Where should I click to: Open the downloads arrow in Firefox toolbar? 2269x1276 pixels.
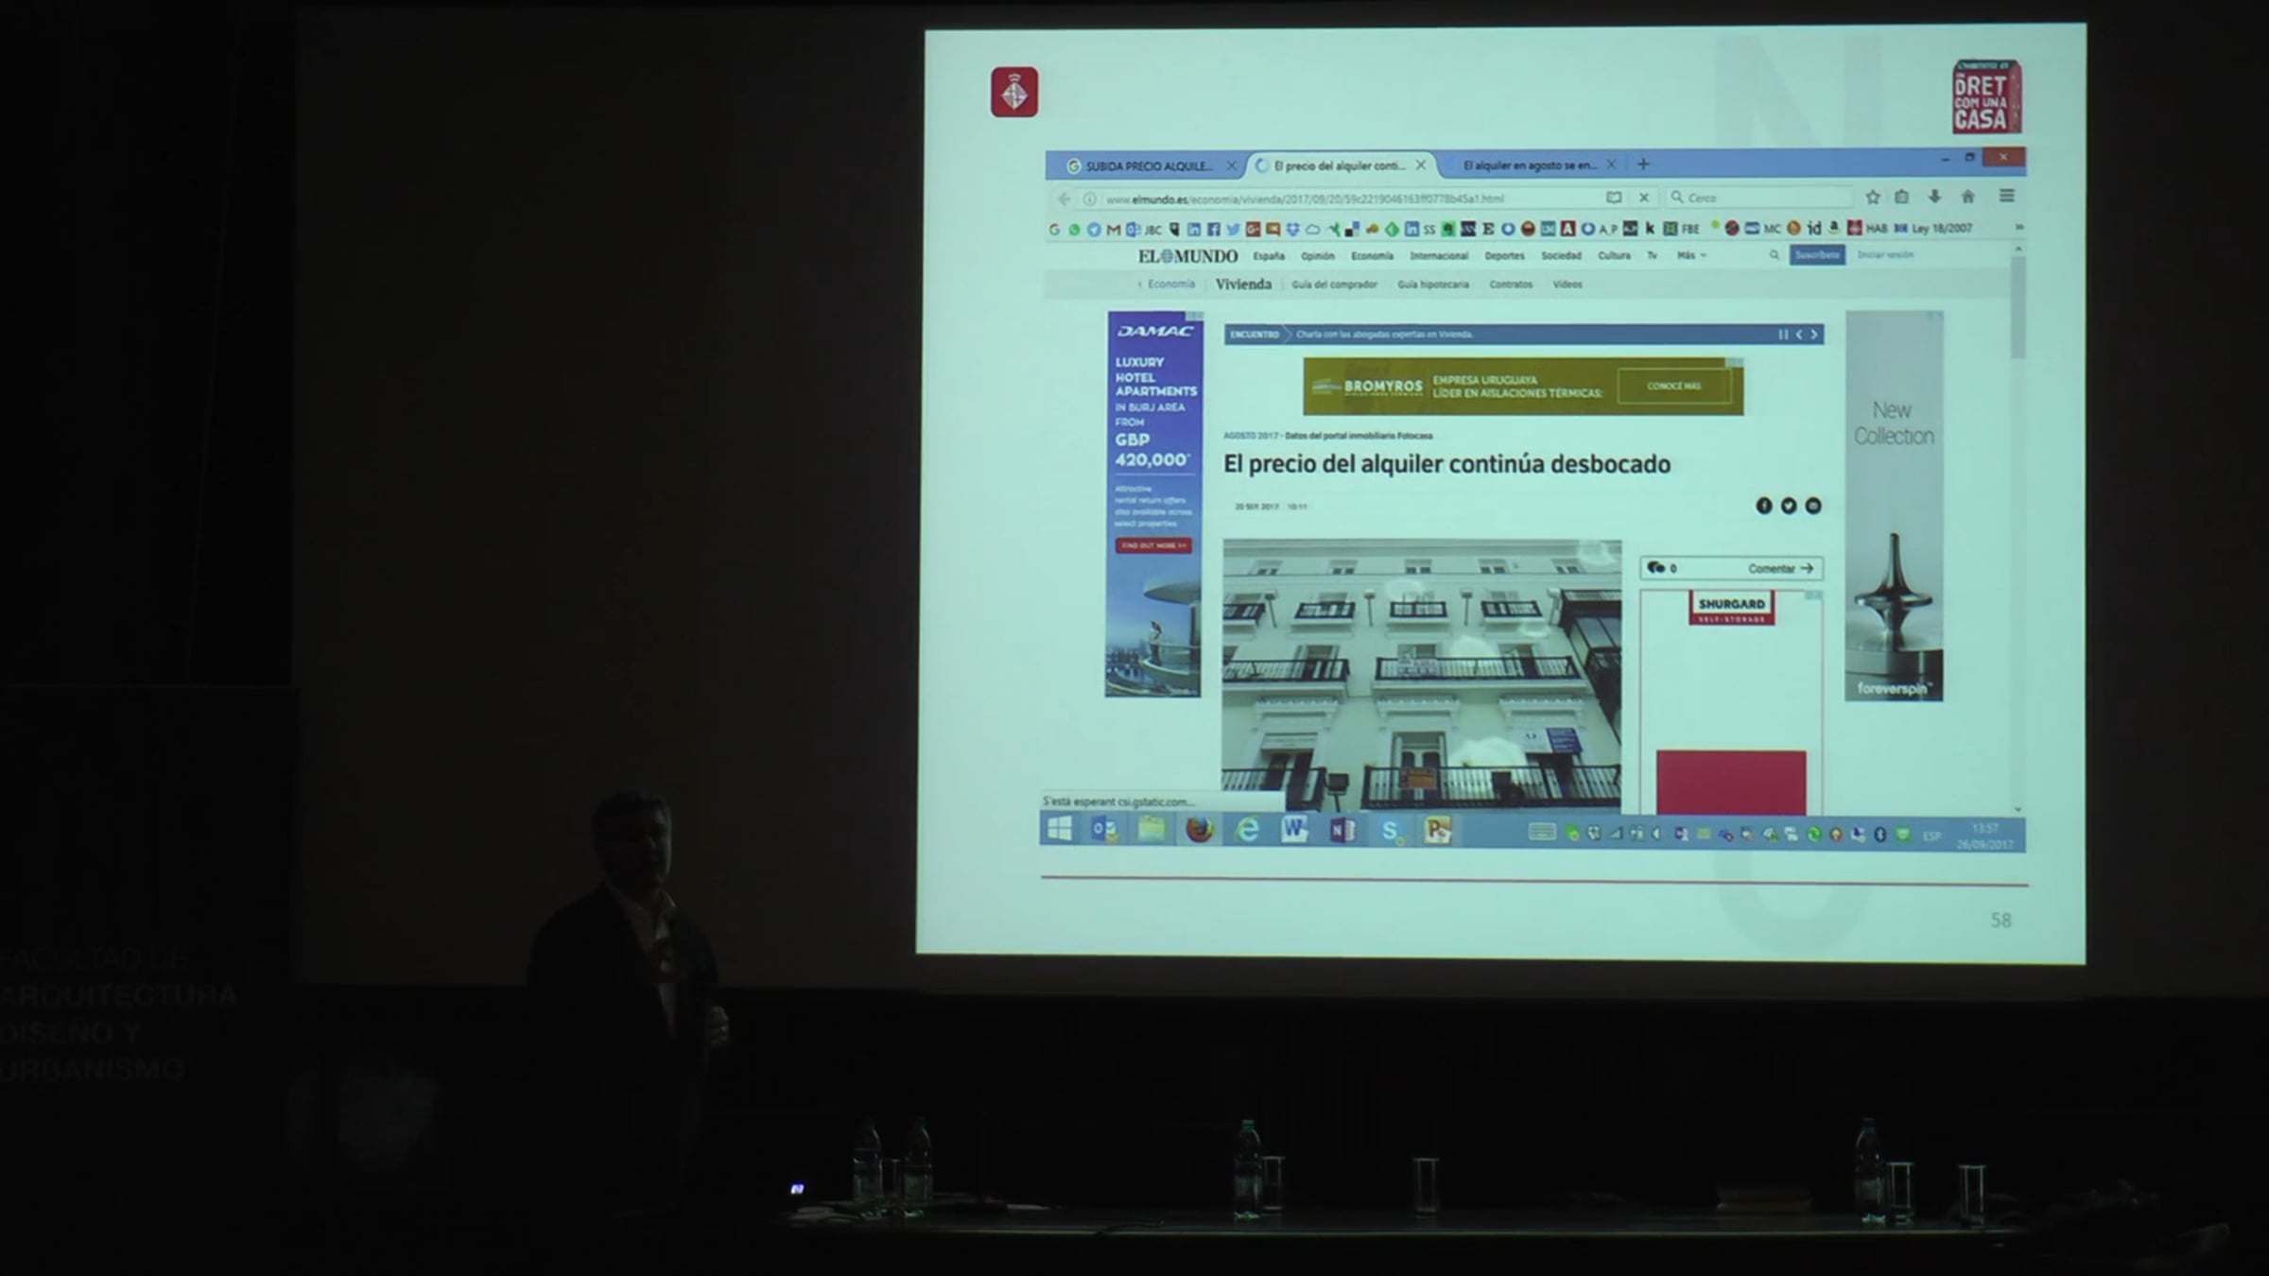(1934, 196)
